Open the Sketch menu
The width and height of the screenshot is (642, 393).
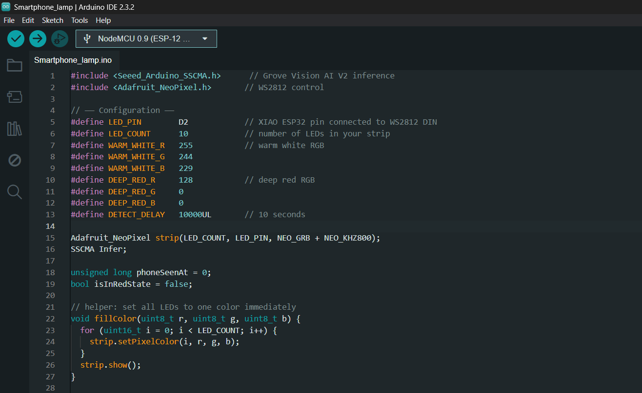pyautogui.click(x=53, y=20)
